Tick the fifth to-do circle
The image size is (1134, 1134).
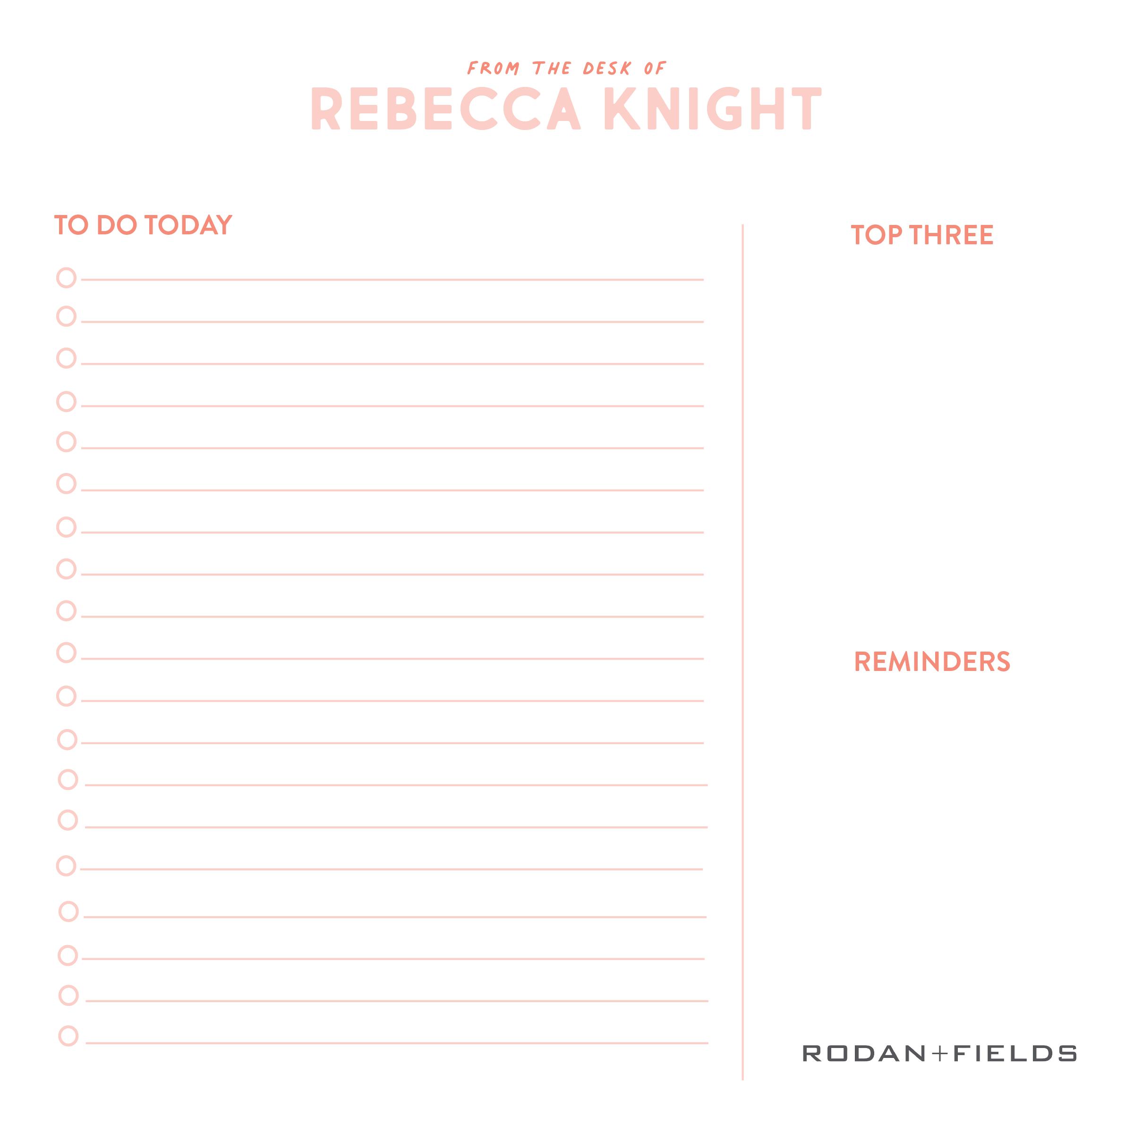coord(66,442)
